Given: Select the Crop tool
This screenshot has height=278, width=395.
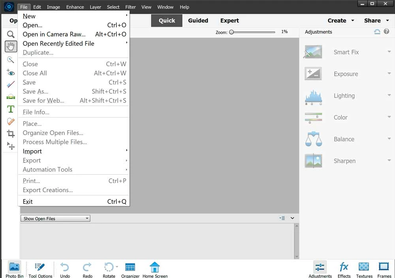Looking at the screenshot, I should click(11, 133).
